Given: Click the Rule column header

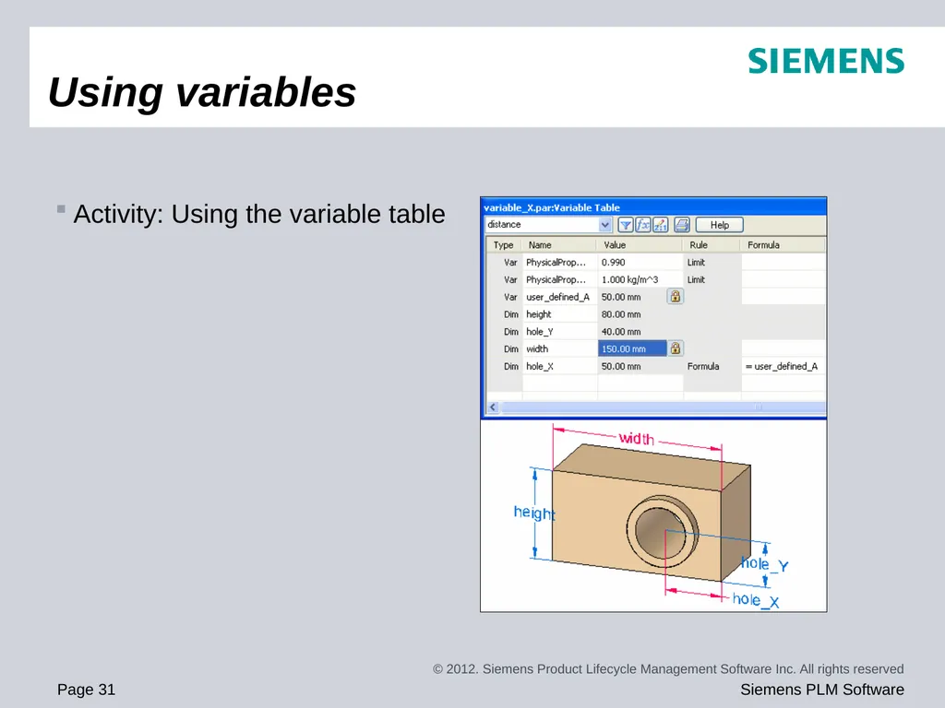Looking at the screenshot, I should tap(712, 245).
